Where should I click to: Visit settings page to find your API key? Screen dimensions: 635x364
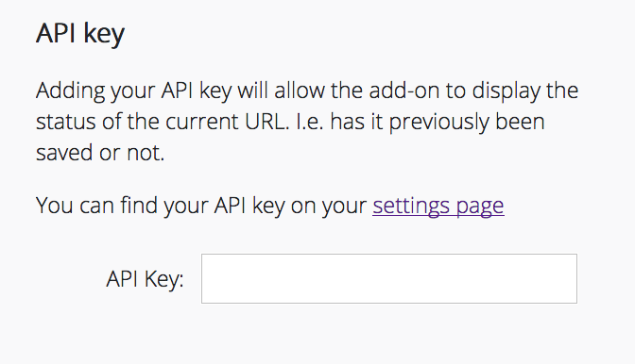438,206
